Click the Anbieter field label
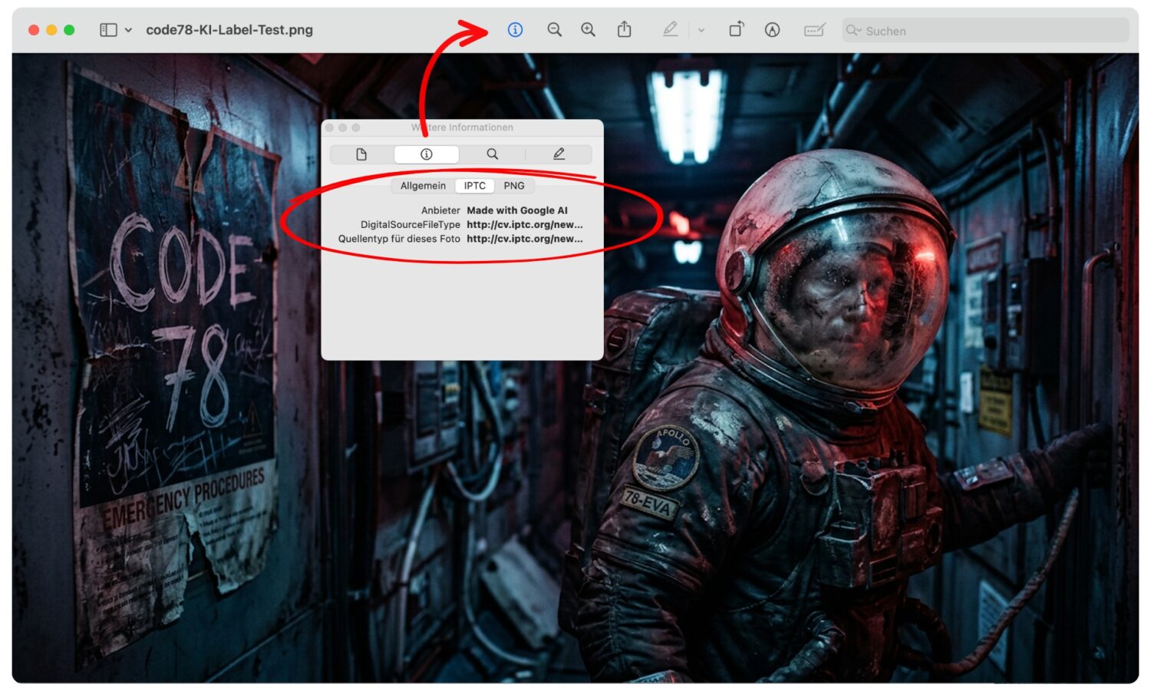 440,210
